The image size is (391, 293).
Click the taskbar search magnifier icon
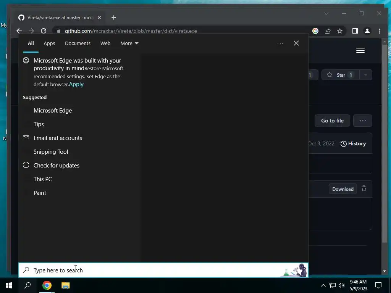click(27, 285)
